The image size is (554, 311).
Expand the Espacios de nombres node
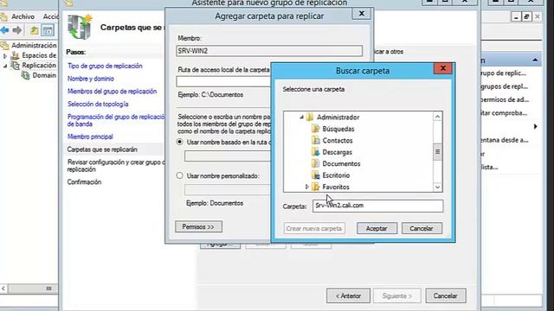click(5, 55)
